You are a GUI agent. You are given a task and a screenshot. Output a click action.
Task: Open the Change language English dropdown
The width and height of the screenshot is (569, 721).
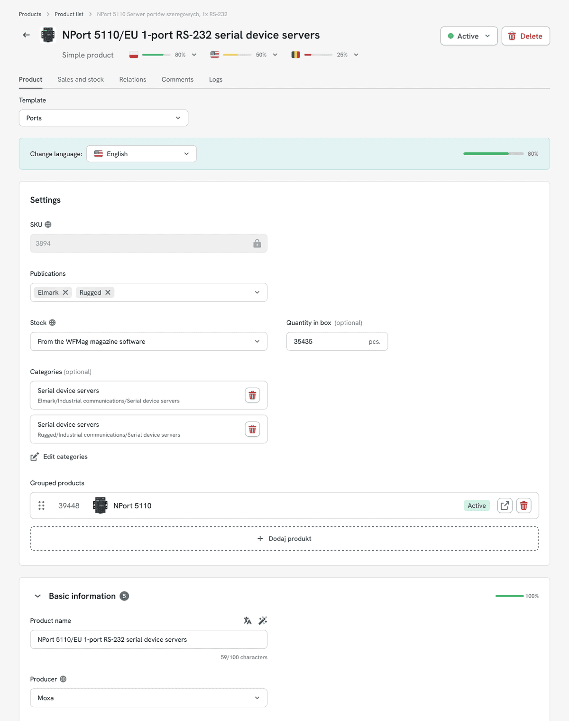point(141,154)
